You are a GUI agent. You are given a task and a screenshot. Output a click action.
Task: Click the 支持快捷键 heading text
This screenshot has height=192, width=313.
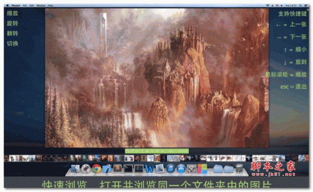293,14
